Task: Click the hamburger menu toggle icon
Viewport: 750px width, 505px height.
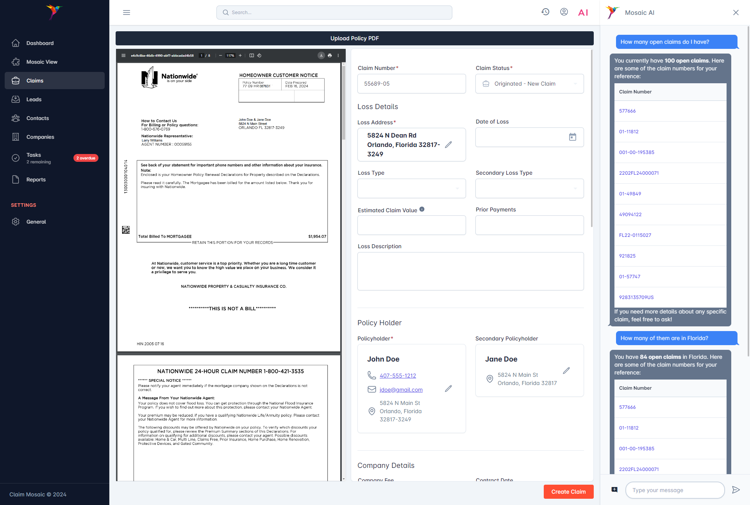Action: [x=127, y=12]
